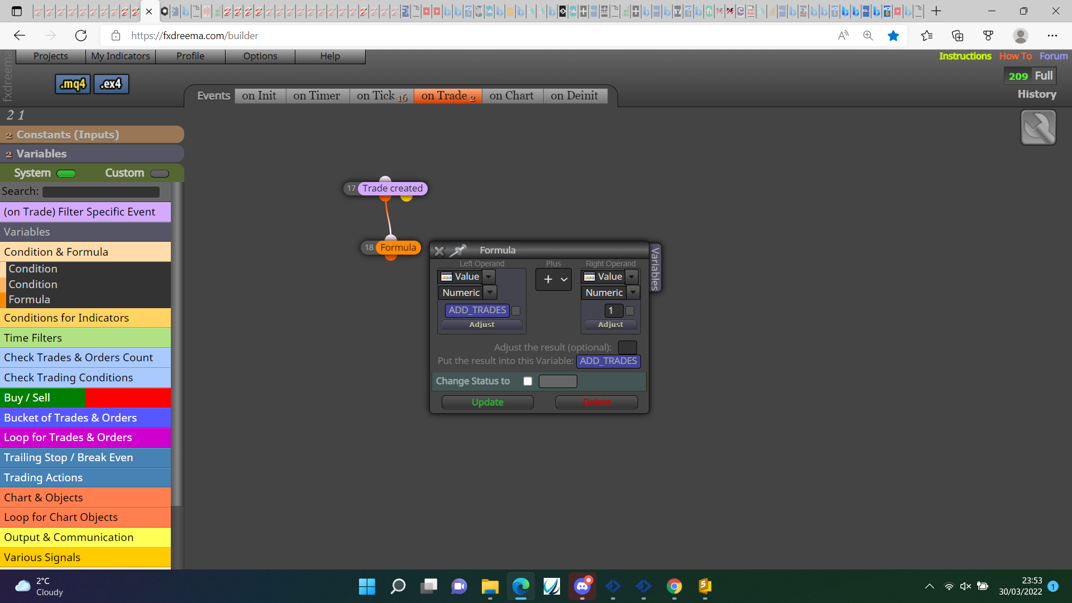The height and width of the screenshot is (603, 1072).
Task: Expand the Conditions for Indicators category
Action: [x=85, y=318]
